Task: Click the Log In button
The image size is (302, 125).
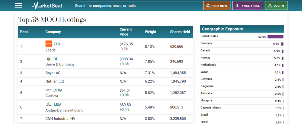Action: (x=276, y=6)
